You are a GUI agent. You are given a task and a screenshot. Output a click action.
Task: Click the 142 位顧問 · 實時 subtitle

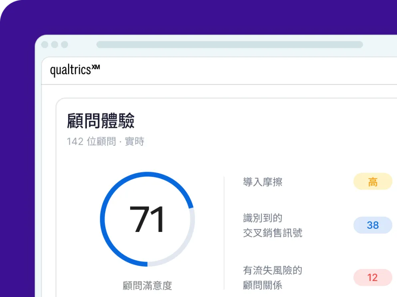pyautogui.click(x=105, y=141)
